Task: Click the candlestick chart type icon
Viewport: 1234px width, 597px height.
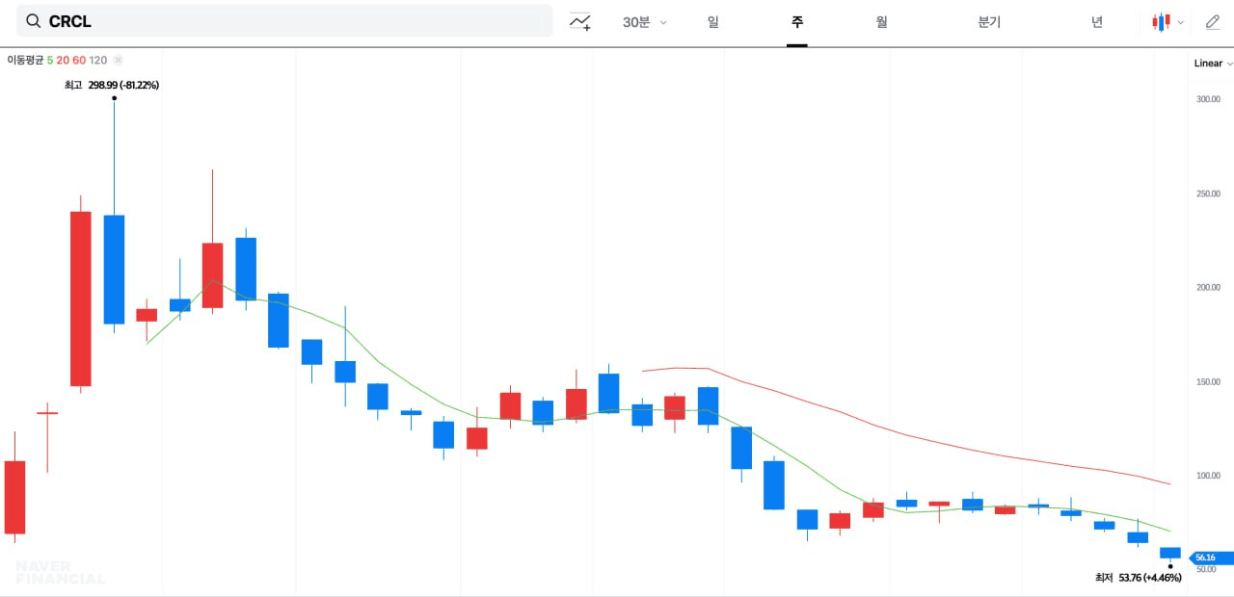Action: click(x=1161, y=21)
